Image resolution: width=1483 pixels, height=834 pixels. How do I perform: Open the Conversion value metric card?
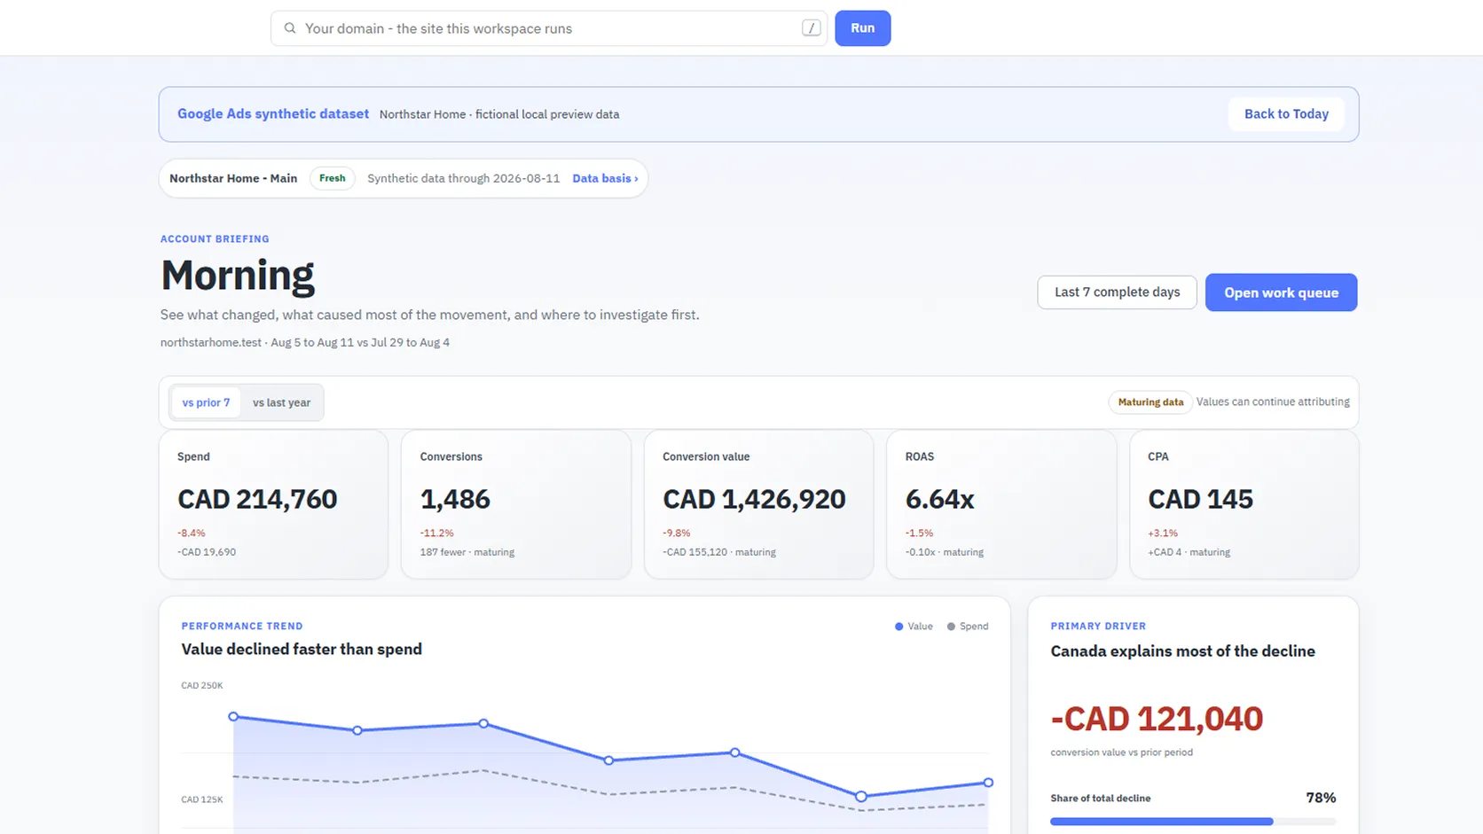point(758,504)
